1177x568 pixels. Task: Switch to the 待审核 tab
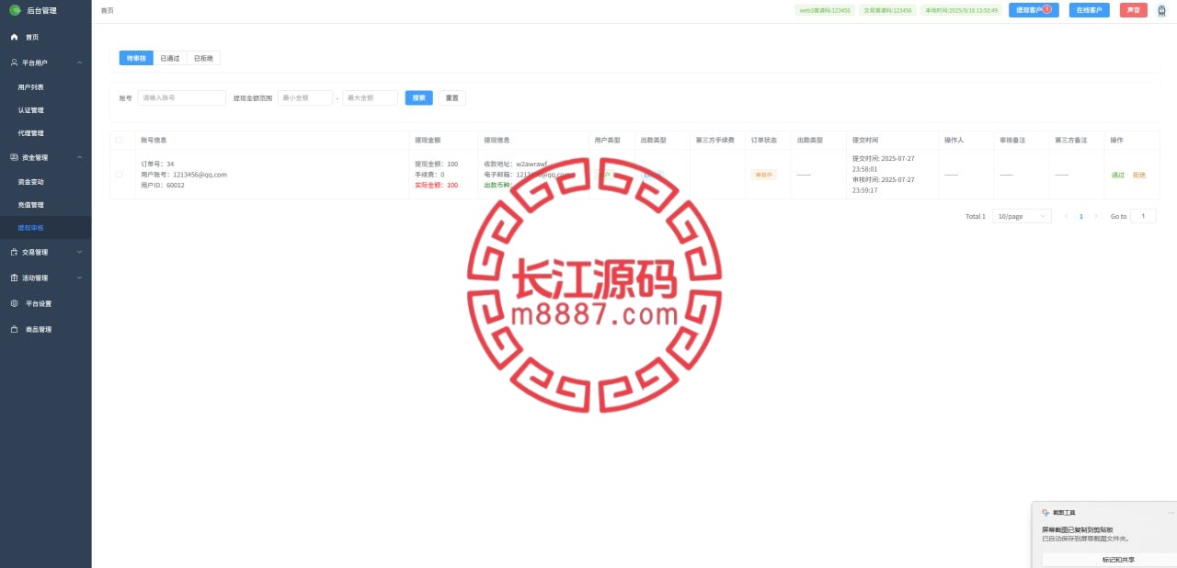click(x=136, y=58)
